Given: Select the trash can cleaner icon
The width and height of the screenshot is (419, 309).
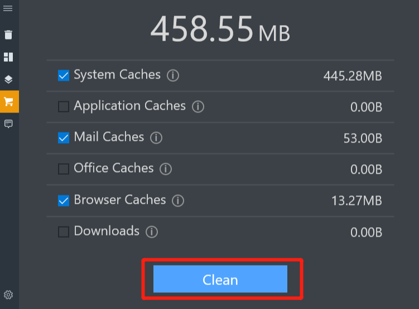Looking at the screenshot, I should point(8,35).
